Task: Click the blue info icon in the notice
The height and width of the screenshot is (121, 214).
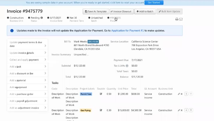Action: (x=12, y=31)
